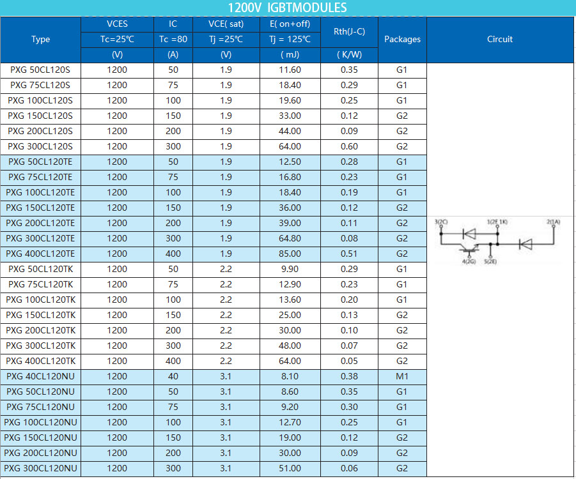Screen dimensions: 576x479
Task: Select the 5(2E) terminal label in circuit
Action: coord(491,261)
